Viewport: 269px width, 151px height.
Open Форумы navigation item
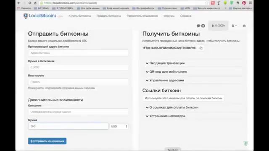(x=169, y=16)
